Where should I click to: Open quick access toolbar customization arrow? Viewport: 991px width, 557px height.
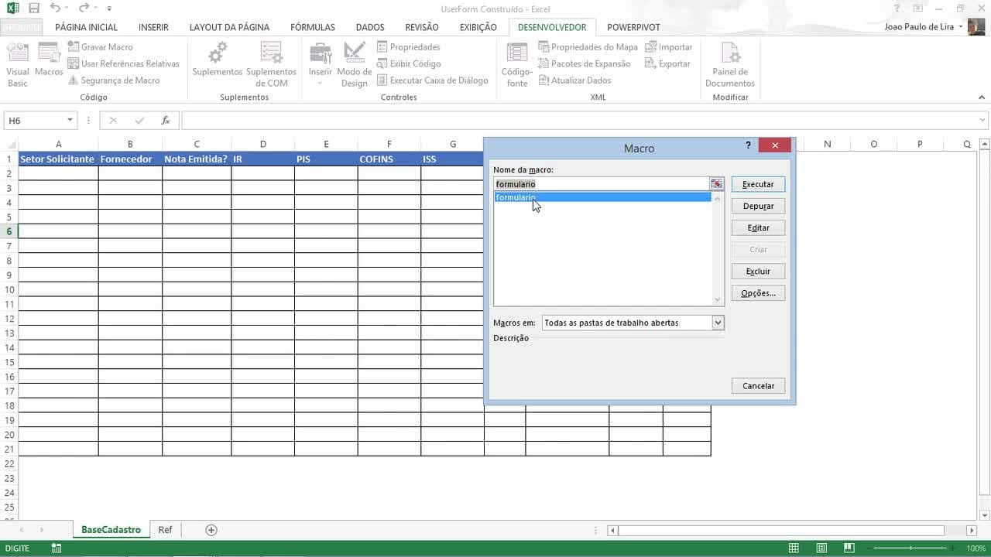pyautogui.click(x=109, y=9)
